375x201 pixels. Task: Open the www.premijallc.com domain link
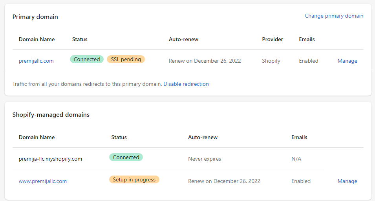(x=43, y=181)
